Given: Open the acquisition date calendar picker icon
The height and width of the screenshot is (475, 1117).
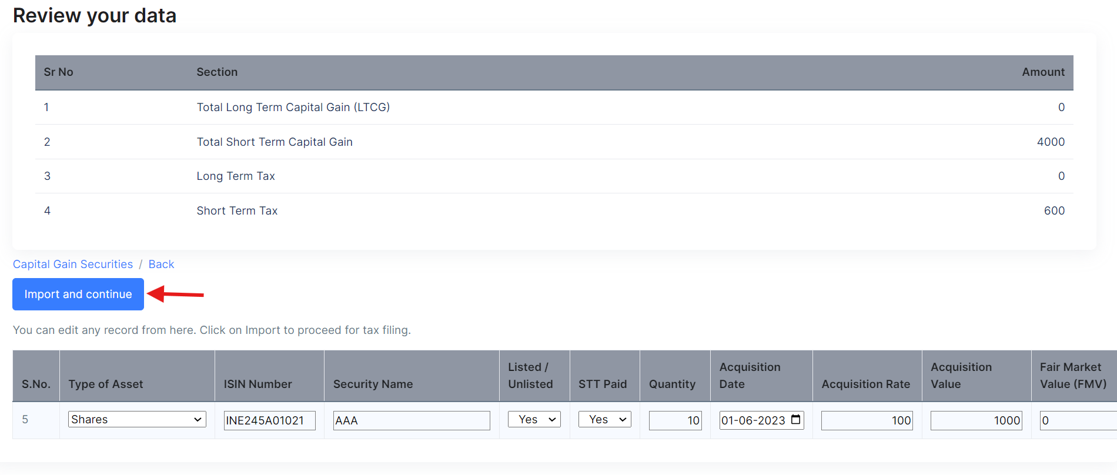Looking at the screenshot, I should 796,420.
